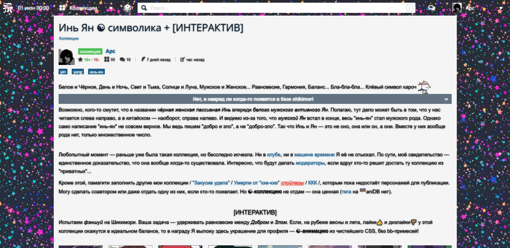Select the yin tag

[x=63, y=72]
